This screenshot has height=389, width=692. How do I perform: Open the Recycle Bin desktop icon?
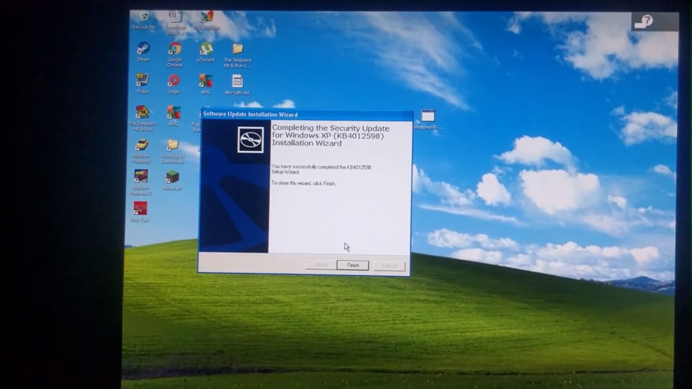[x=144, y=21]
